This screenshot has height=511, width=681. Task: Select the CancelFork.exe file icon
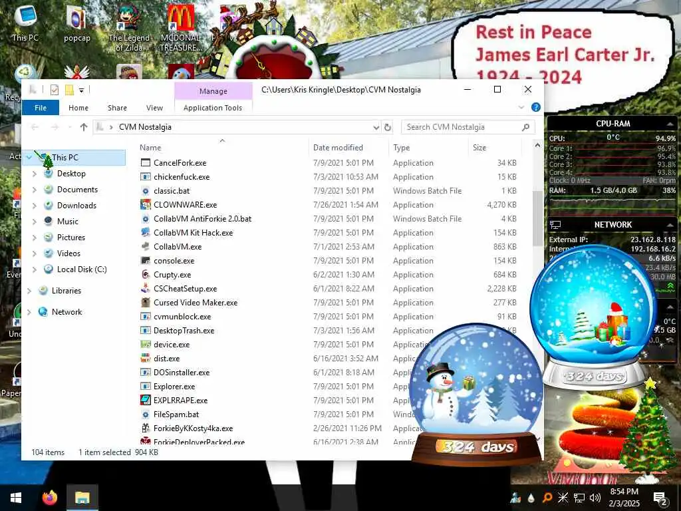pyautogui.click(x=146, y=163)
